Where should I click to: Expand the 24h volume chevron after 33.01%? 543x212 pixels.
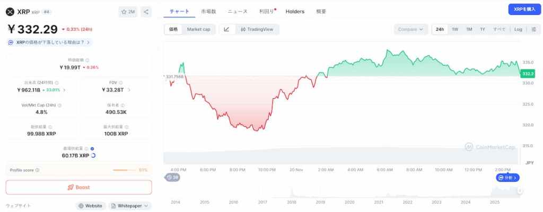(x=64, y=90)
